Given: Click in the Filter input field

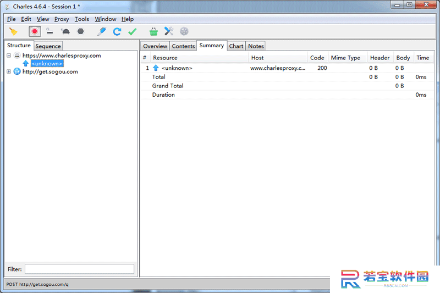Looking at the screenshot, I should [x=79, y=269].
